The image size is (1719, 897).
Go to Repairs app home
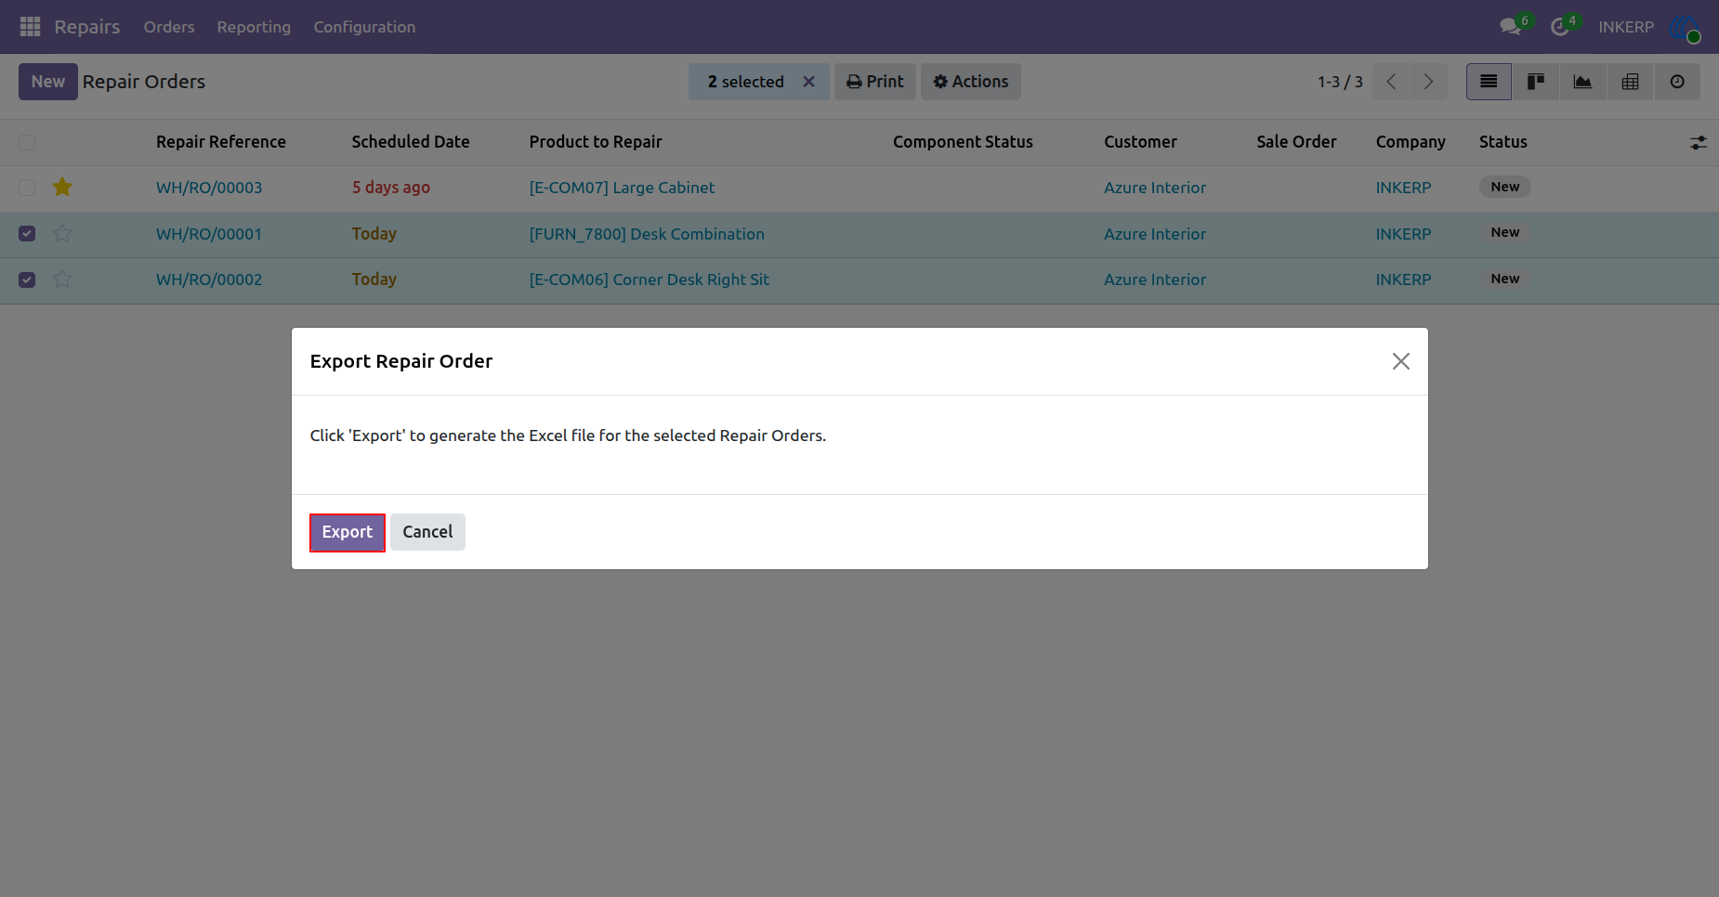87,27
